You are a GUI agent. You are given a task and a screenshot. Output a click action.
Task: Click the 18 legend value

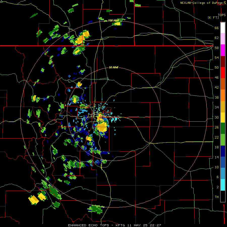pos(217,147)
